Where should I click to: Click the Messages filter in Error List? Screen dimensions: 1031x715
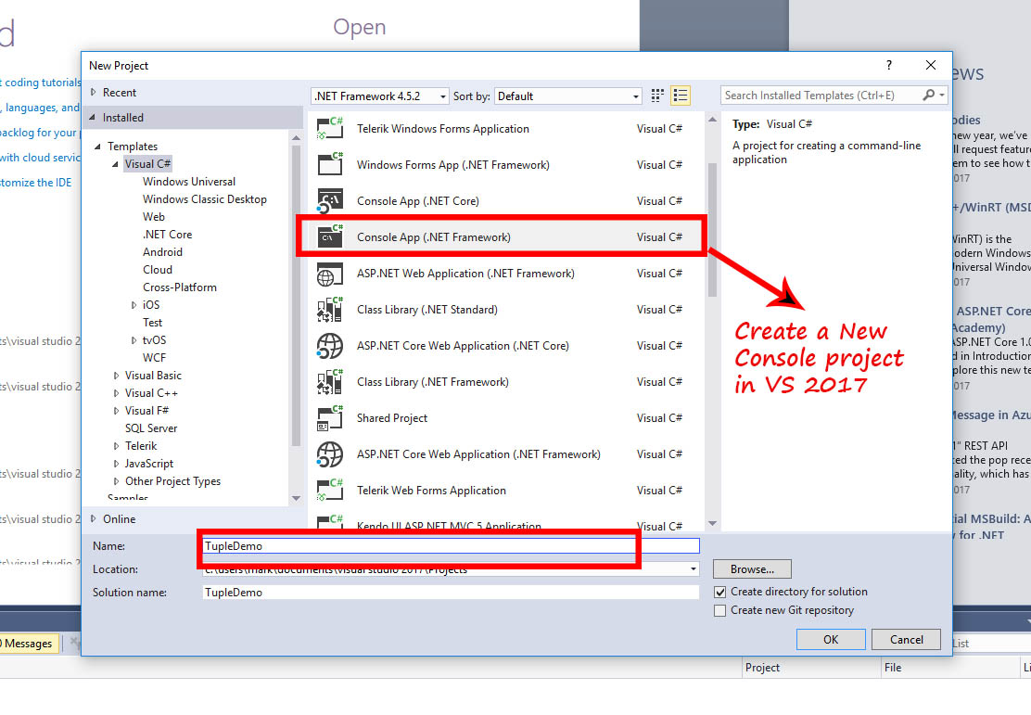(x=27, y=644)
